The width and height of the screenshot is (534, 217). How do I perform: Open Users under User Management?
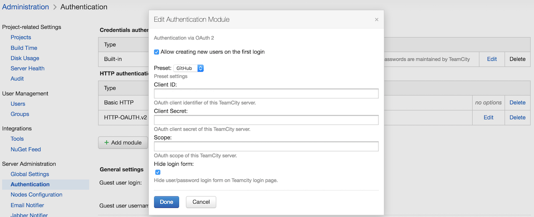click(18, 104)
